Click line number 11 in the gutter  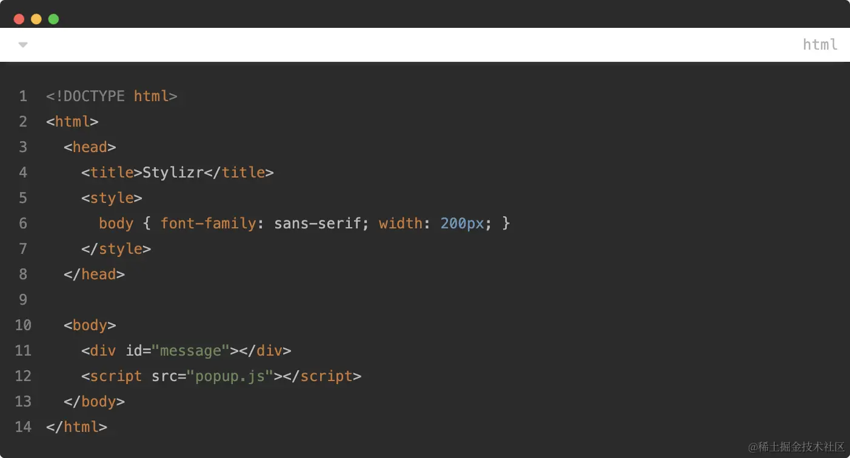pos(23,351)
